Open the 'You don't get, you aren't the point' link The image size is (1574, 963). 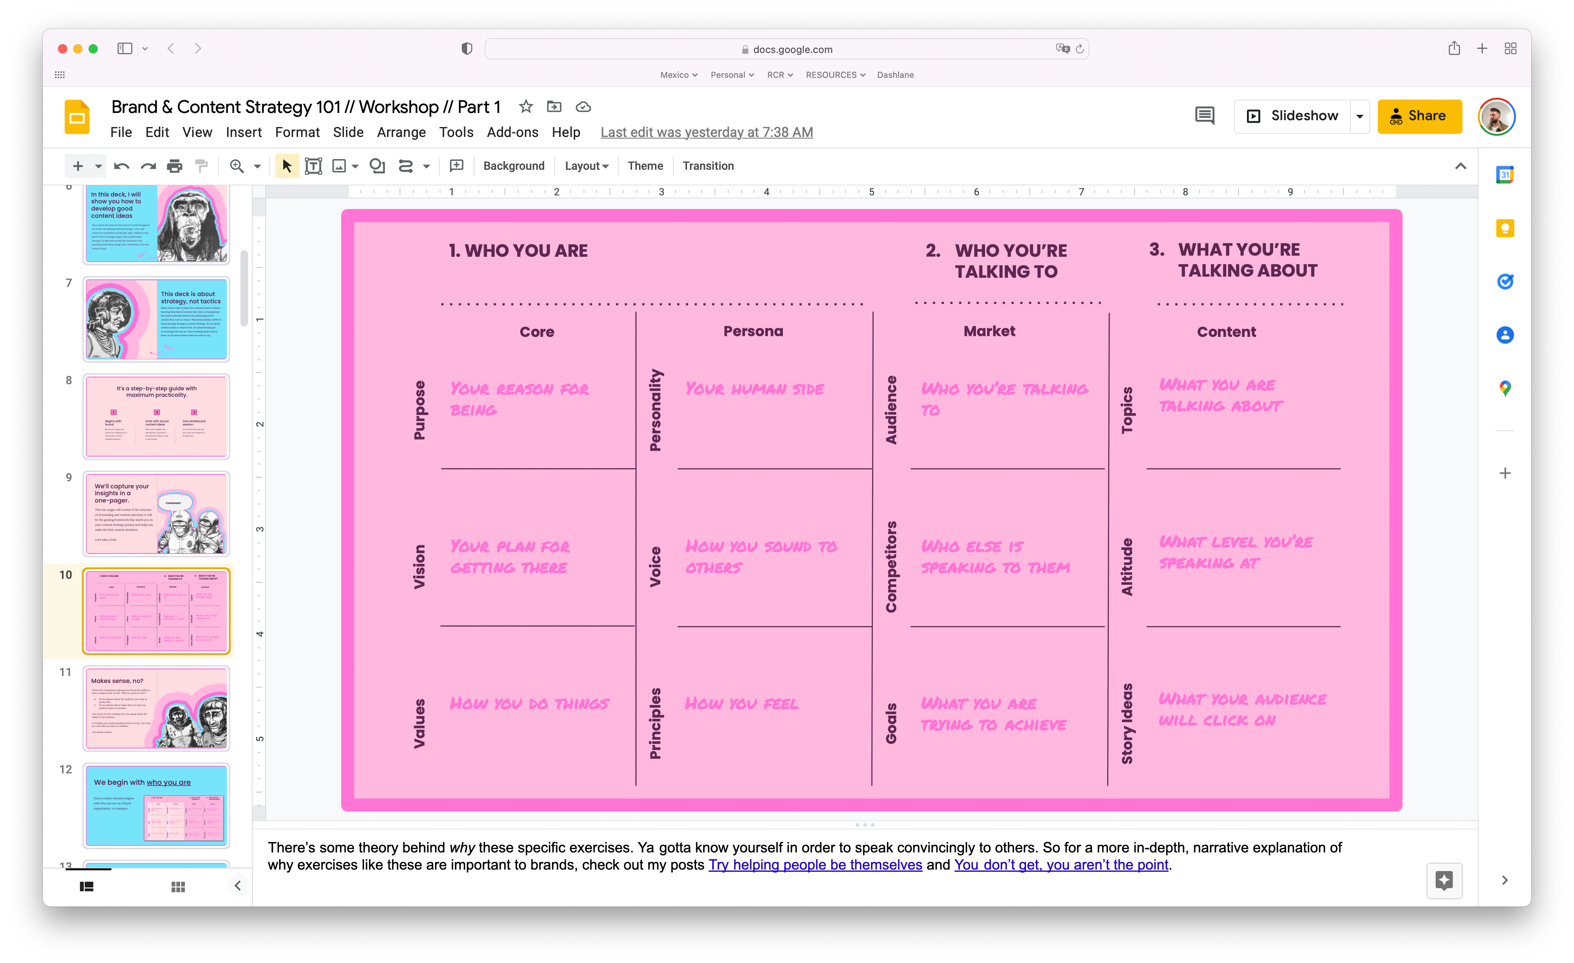coord(1061,865)
